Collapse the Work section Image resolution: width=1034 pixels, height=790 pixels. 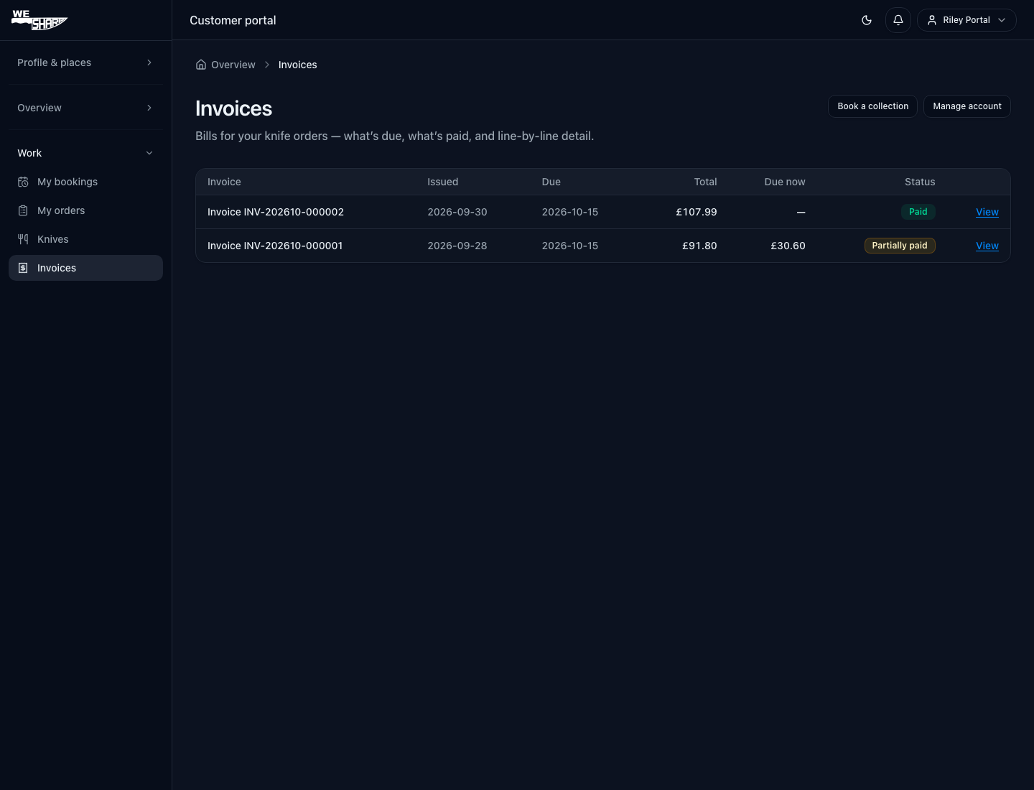tap(85, 153)
